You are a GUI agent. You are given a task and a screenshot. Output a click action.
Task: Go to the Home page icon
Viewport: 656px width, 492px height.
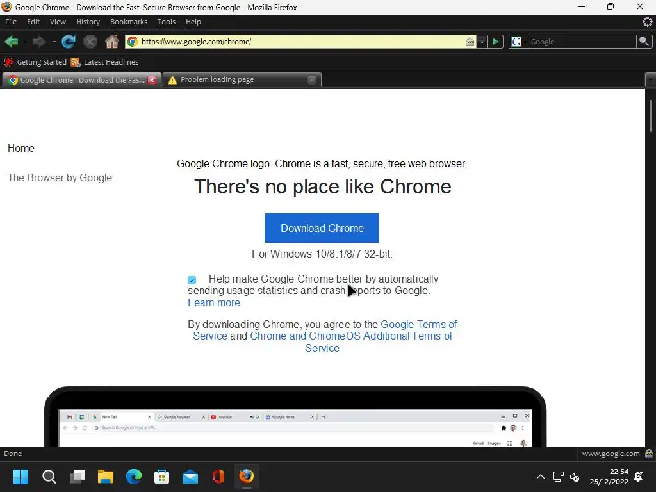[111, 42]
